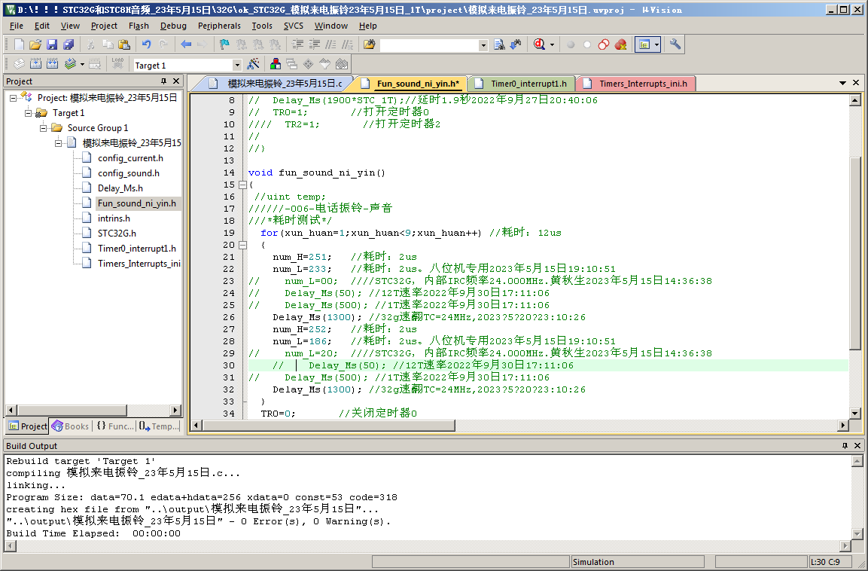Screen dimensions: 868x571
Task: Open Options for Target
Action: pyautogui.click(x=253, y=64)
